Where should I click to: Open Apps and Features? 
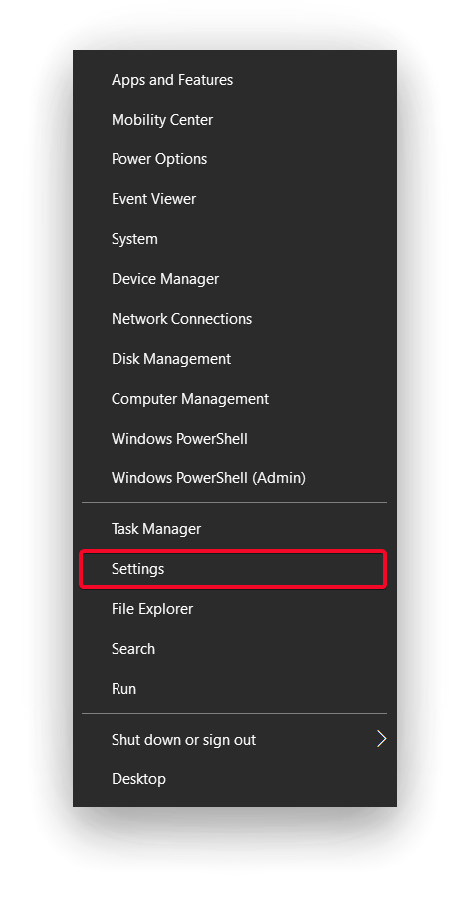234,79
